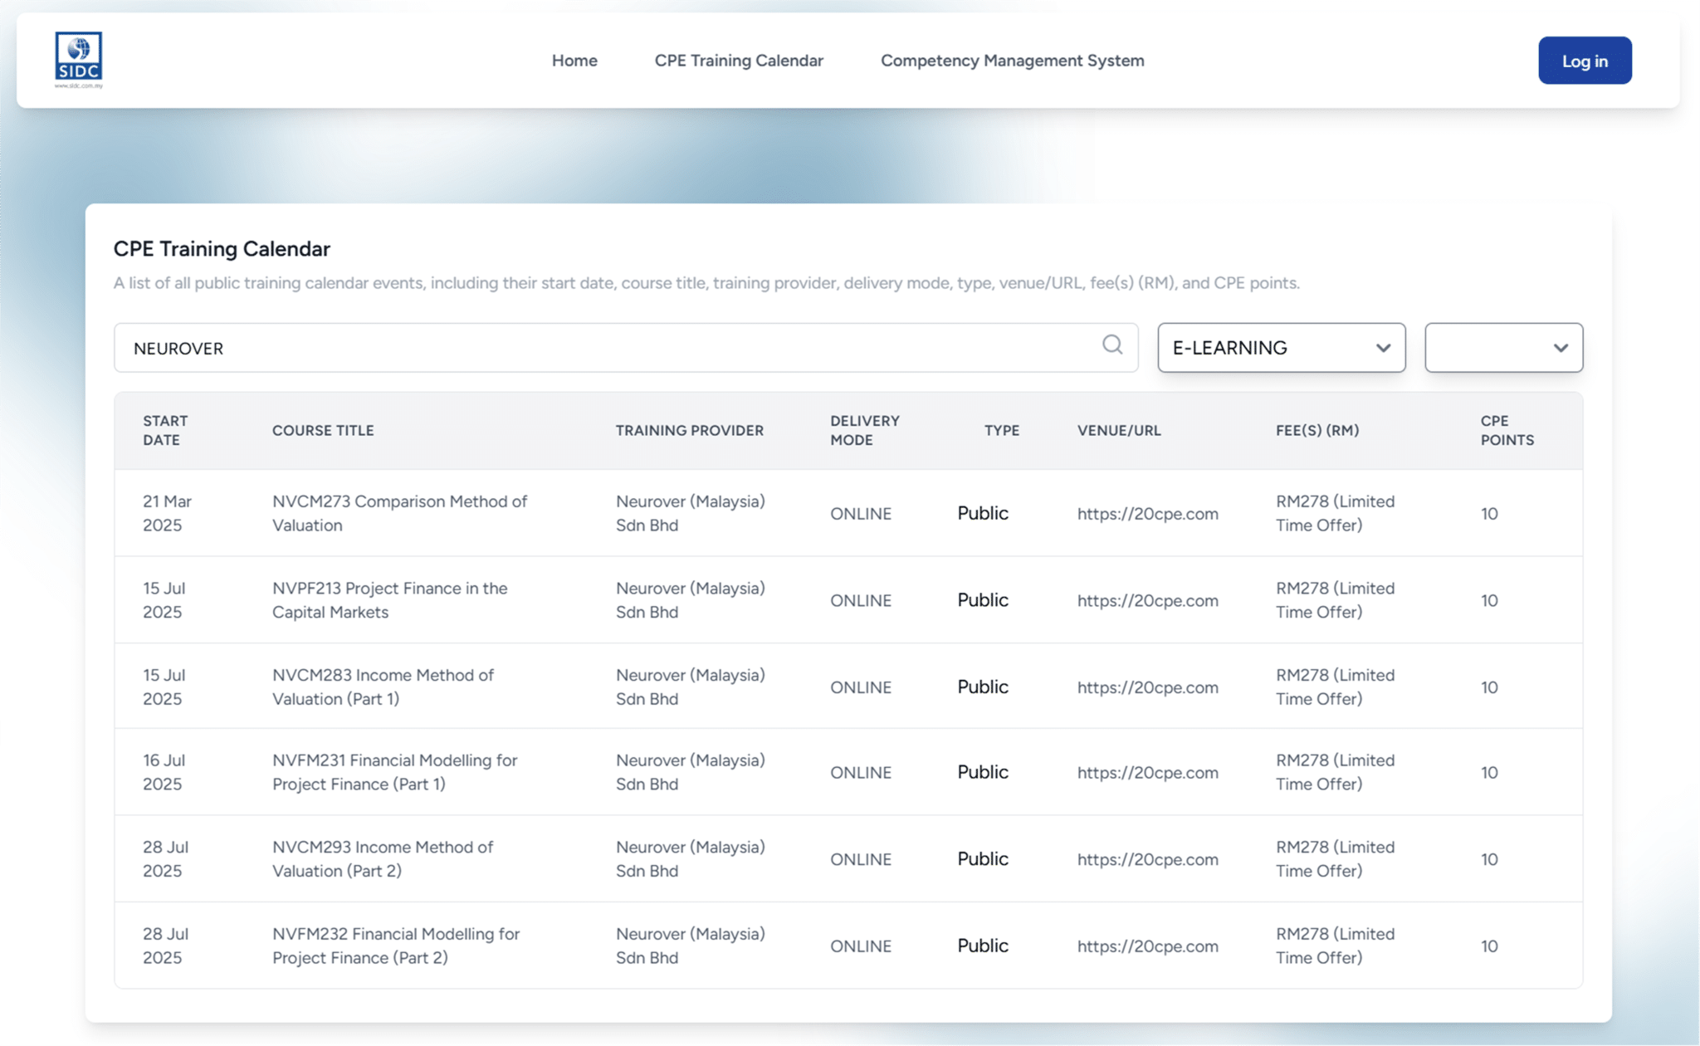Click the FEE(S) (RM) column header
The width and height of the screenshot is (1700, 1046).
pos(1317,430)
